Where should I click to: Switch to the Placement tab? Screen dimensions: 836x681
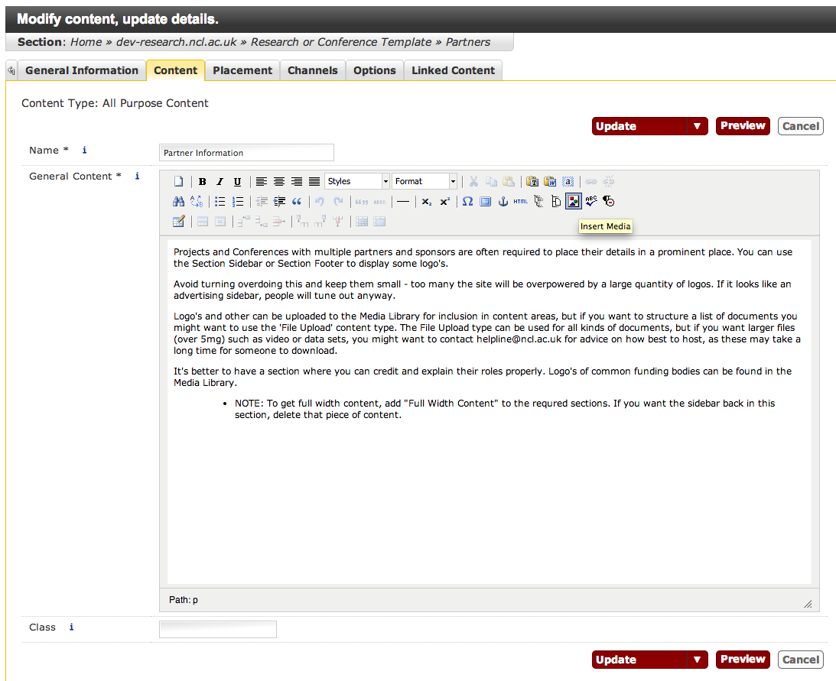(242, 70)
